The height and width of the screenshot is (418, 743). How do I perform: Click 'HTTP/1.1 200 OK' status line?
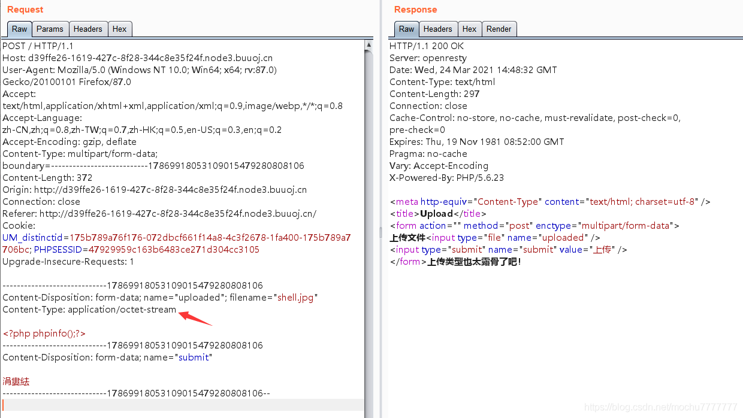click(x=427, y=46)
